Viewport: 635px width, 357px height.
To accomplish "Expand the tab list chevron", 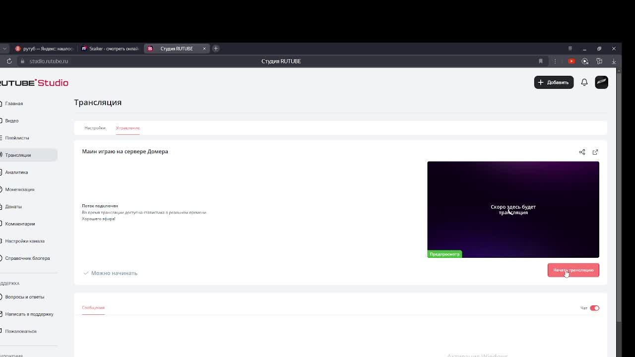I will point(4,49).
